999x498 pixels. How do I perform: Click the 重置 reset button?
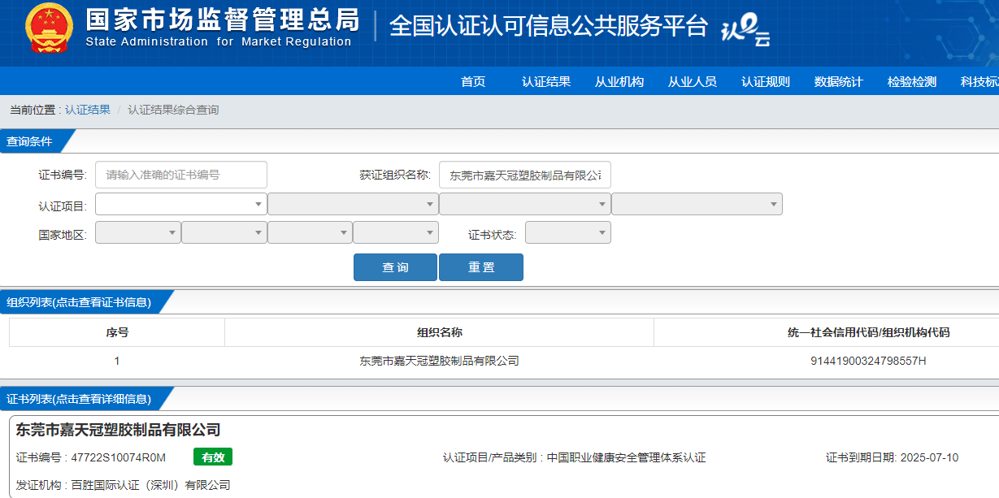point(481,267)
